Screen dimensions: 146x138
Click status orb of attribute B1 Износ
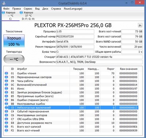pos(6,88)
